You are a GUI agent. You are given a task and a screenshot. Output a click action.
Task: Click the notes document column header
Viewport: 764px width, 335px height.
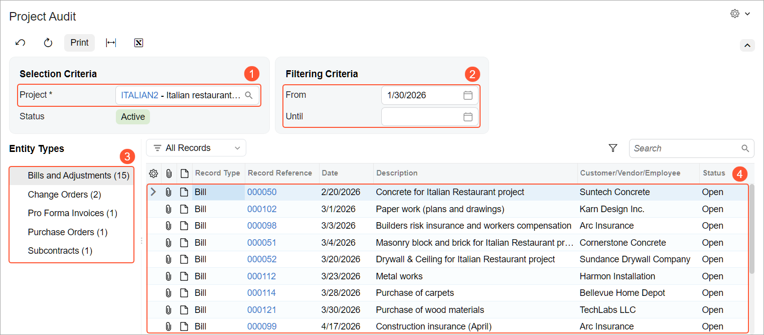pos(185,174)
